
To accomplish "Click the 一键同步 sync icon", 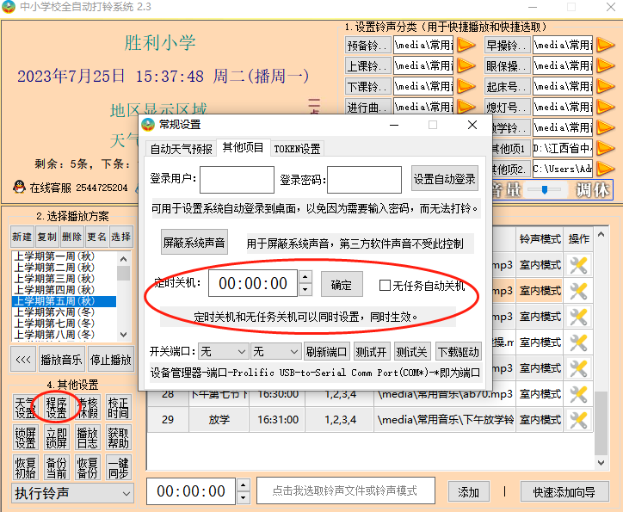I will (x=118, y=466).
